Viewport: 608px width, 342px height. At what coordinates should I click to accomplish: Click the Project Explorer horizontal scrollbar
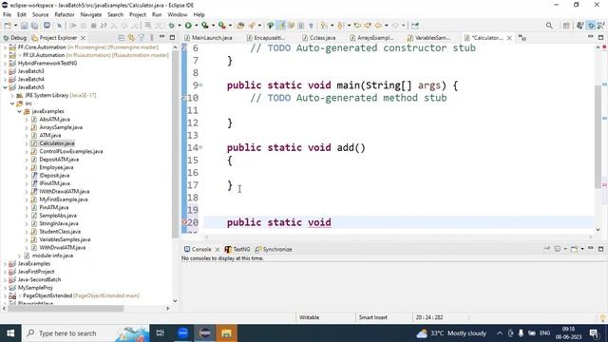click(x=66, y=309)
